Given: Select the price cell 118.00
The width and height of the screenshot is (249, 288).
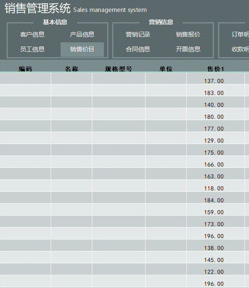Looking at the screenshot, I should (x=216, y=186).
